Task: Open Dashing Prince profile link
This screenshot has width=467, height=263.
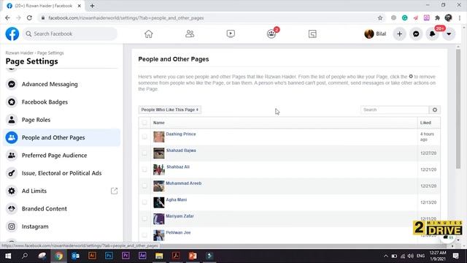Action: tap(181, 134)
